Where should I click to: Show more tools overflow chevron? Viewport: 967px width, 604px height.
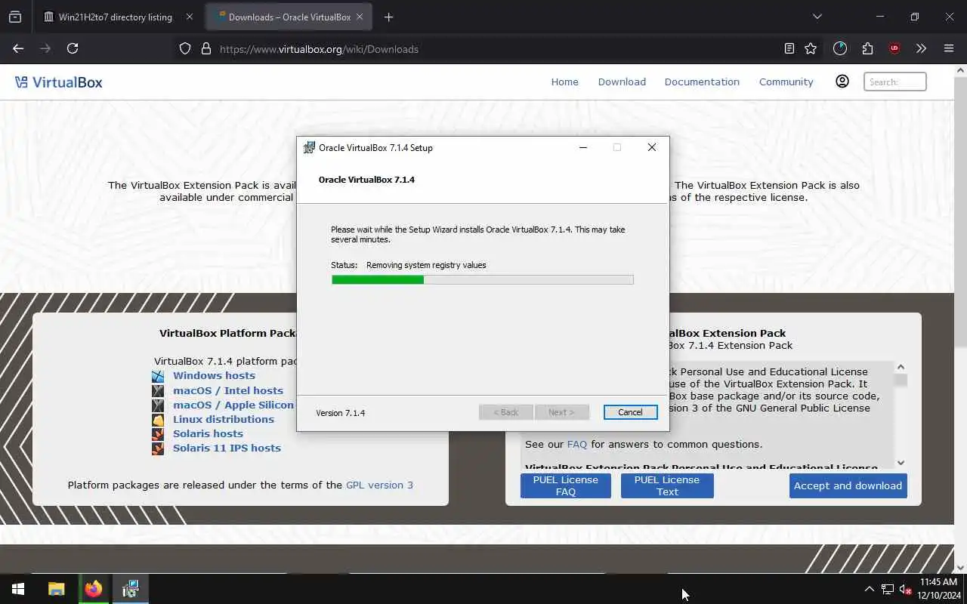(921, 49)
